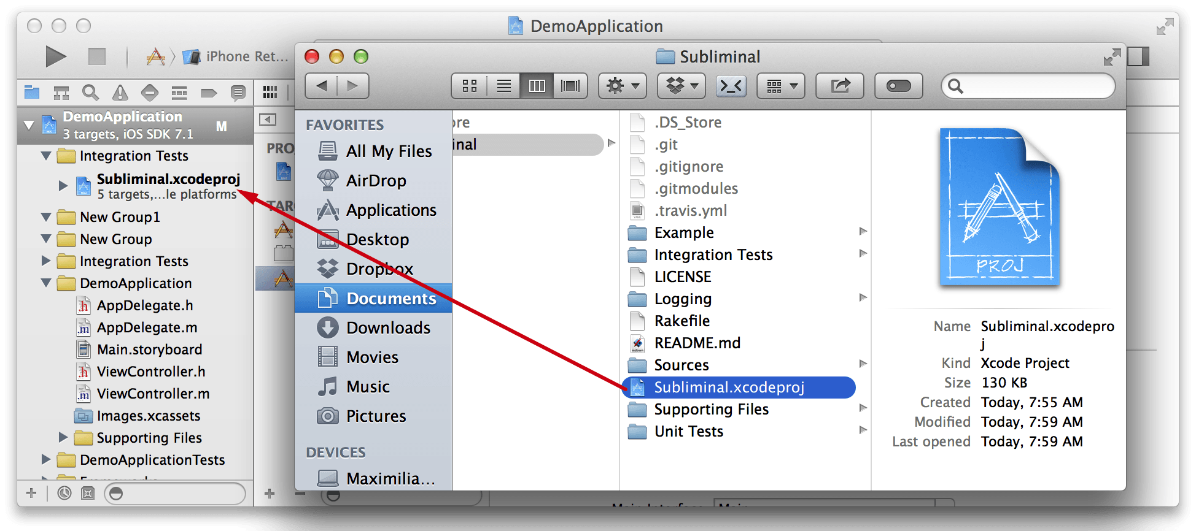Select Downloads in the Finder sidebar
1196x531 pixels.
point(387,328)
